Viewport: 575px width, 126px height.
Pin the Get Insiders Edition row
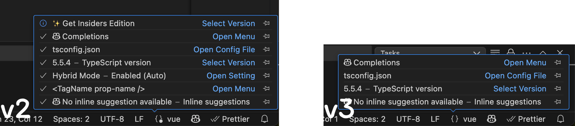[x=267, y=23]
